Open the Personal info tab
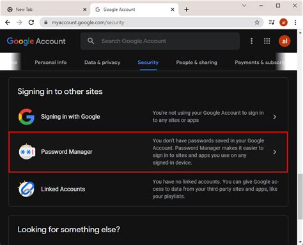Viewport: 303px width, 245px height. (x=50, y=63)
